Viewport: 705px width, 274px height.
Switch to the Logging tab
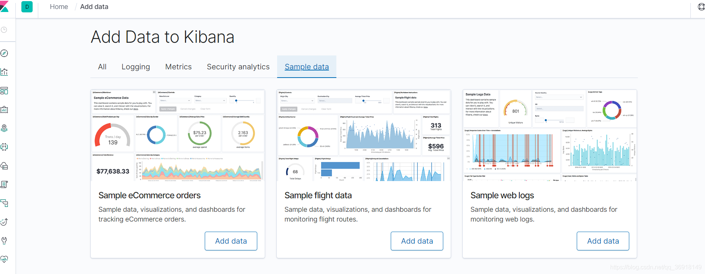136,67
